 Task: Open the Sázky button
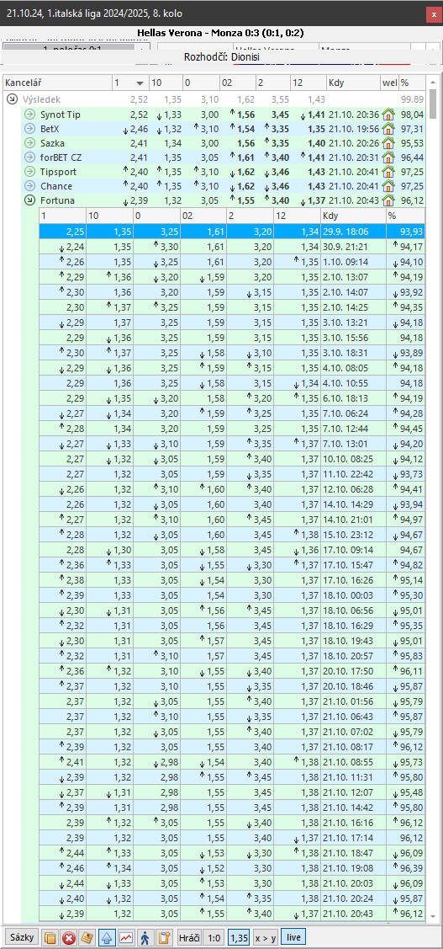pyautogui.click(x=22, y=937)
